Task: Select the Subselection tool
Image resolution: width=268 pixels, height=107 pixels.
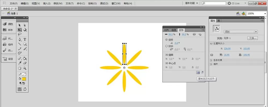Action: [25, 25]
